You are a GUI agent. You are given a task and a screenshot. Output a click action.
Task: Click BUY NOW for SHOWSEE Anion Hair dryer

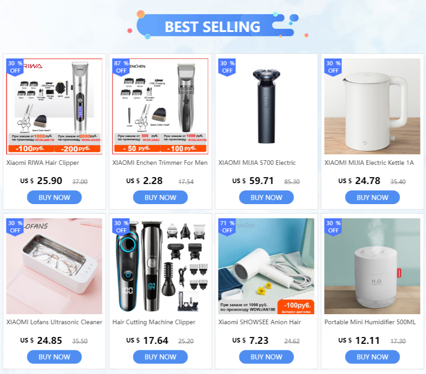[266, 357]
